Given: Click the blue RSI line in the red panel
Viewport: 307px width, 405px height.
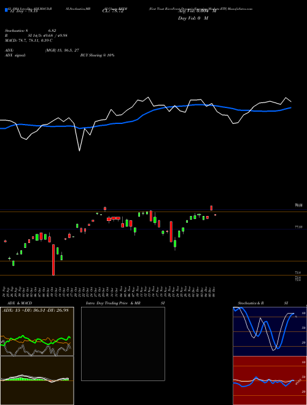Looking at the screenshot, I should [x=263, y=382].
